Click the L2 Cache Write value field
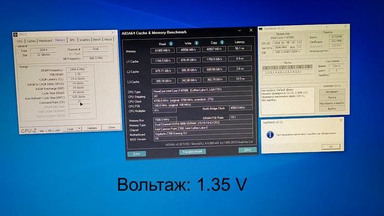384x216 pixels. click(x=189, y=70)
